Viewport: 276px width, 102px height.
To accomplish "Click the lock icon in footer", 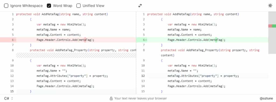I will (x=111, y=99).
